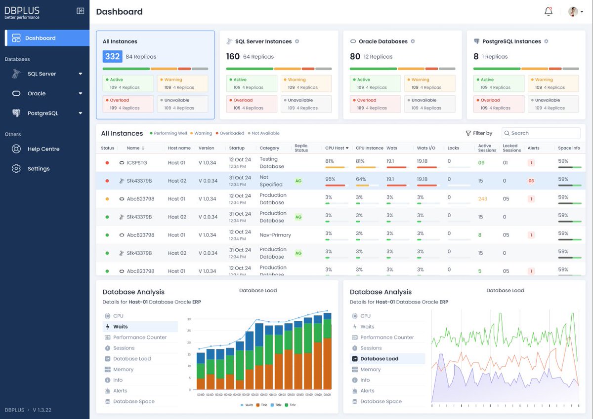Select the ICSPSTG instance row
The width and height of the screenshot is (593, 419).
click(x=341, y=163)
